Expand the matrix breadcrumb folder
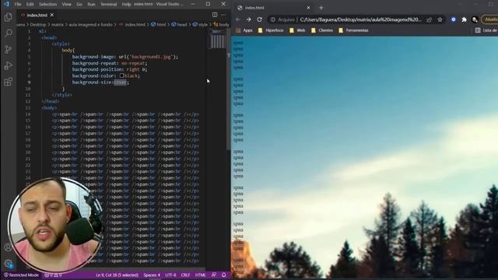498x280 pixels. tap(58, 24)
